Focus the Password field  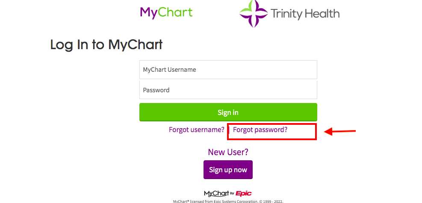(x=228, y=90)
